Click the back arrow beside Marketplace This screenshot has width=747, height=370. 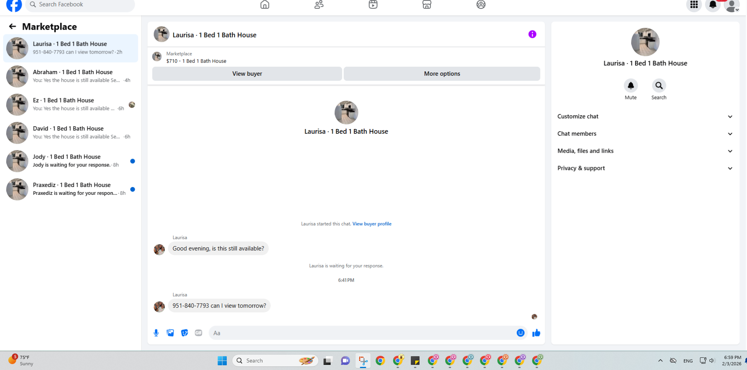pyautogui.click(x=13, y=26)
